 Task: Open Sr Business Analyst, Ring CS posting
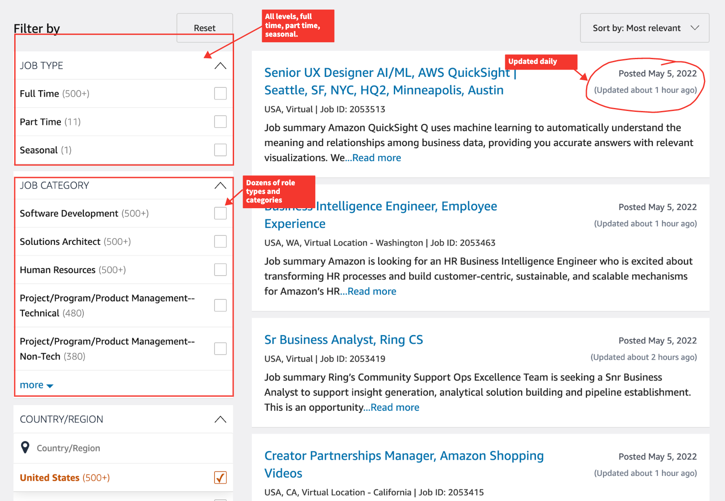[x=344, y=340]
